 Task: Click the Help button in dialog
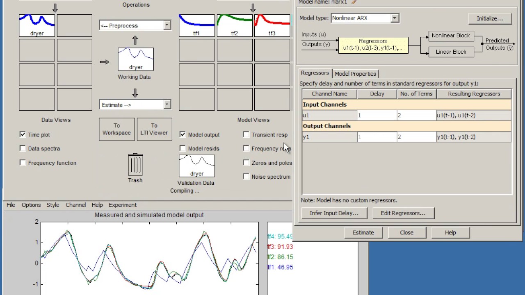click(x=450, y=232)
